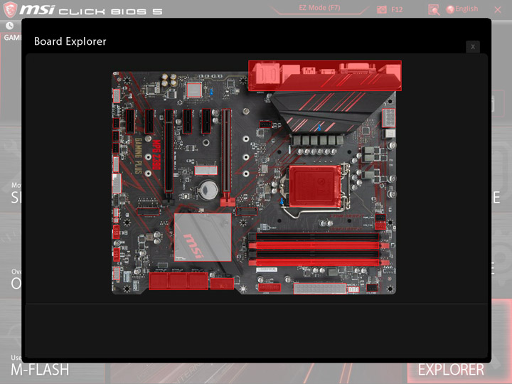This screenshot has width=512, height=384.
Task: Select black fan header at board's bottom-right corner
Action: click(x=372, y=288)
